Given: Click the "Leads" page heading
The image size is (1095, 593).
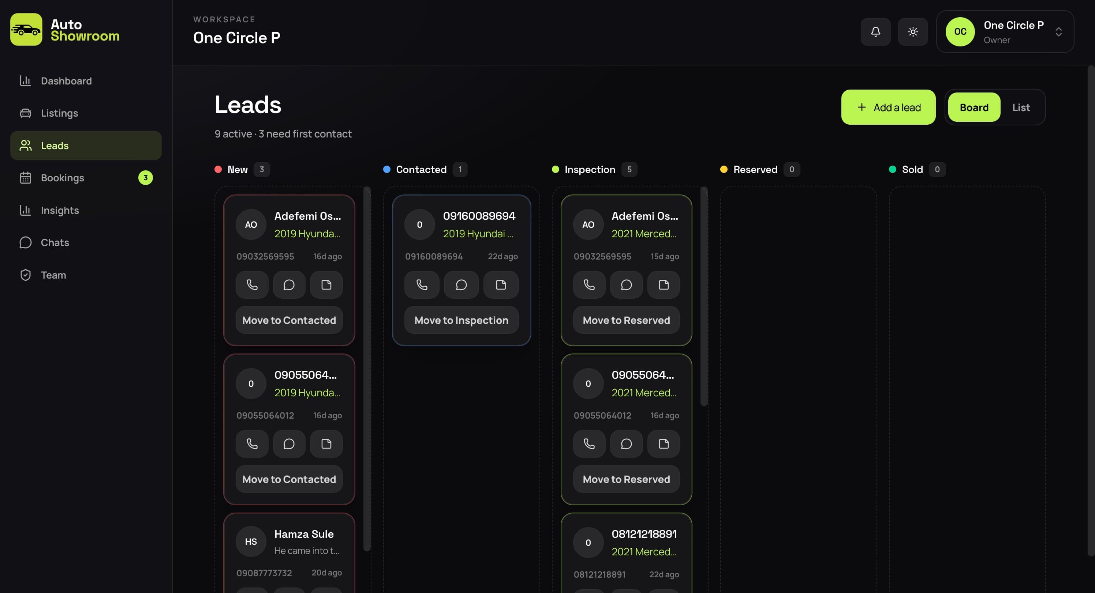Looking at the screenshot, I should pyautogui.click(x=247, y=104).
